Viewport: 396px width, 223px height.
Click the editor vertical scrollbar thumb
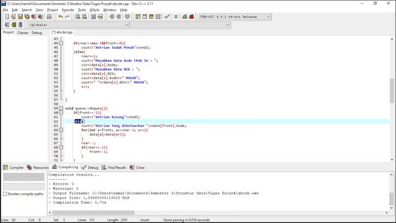point(392,91)
